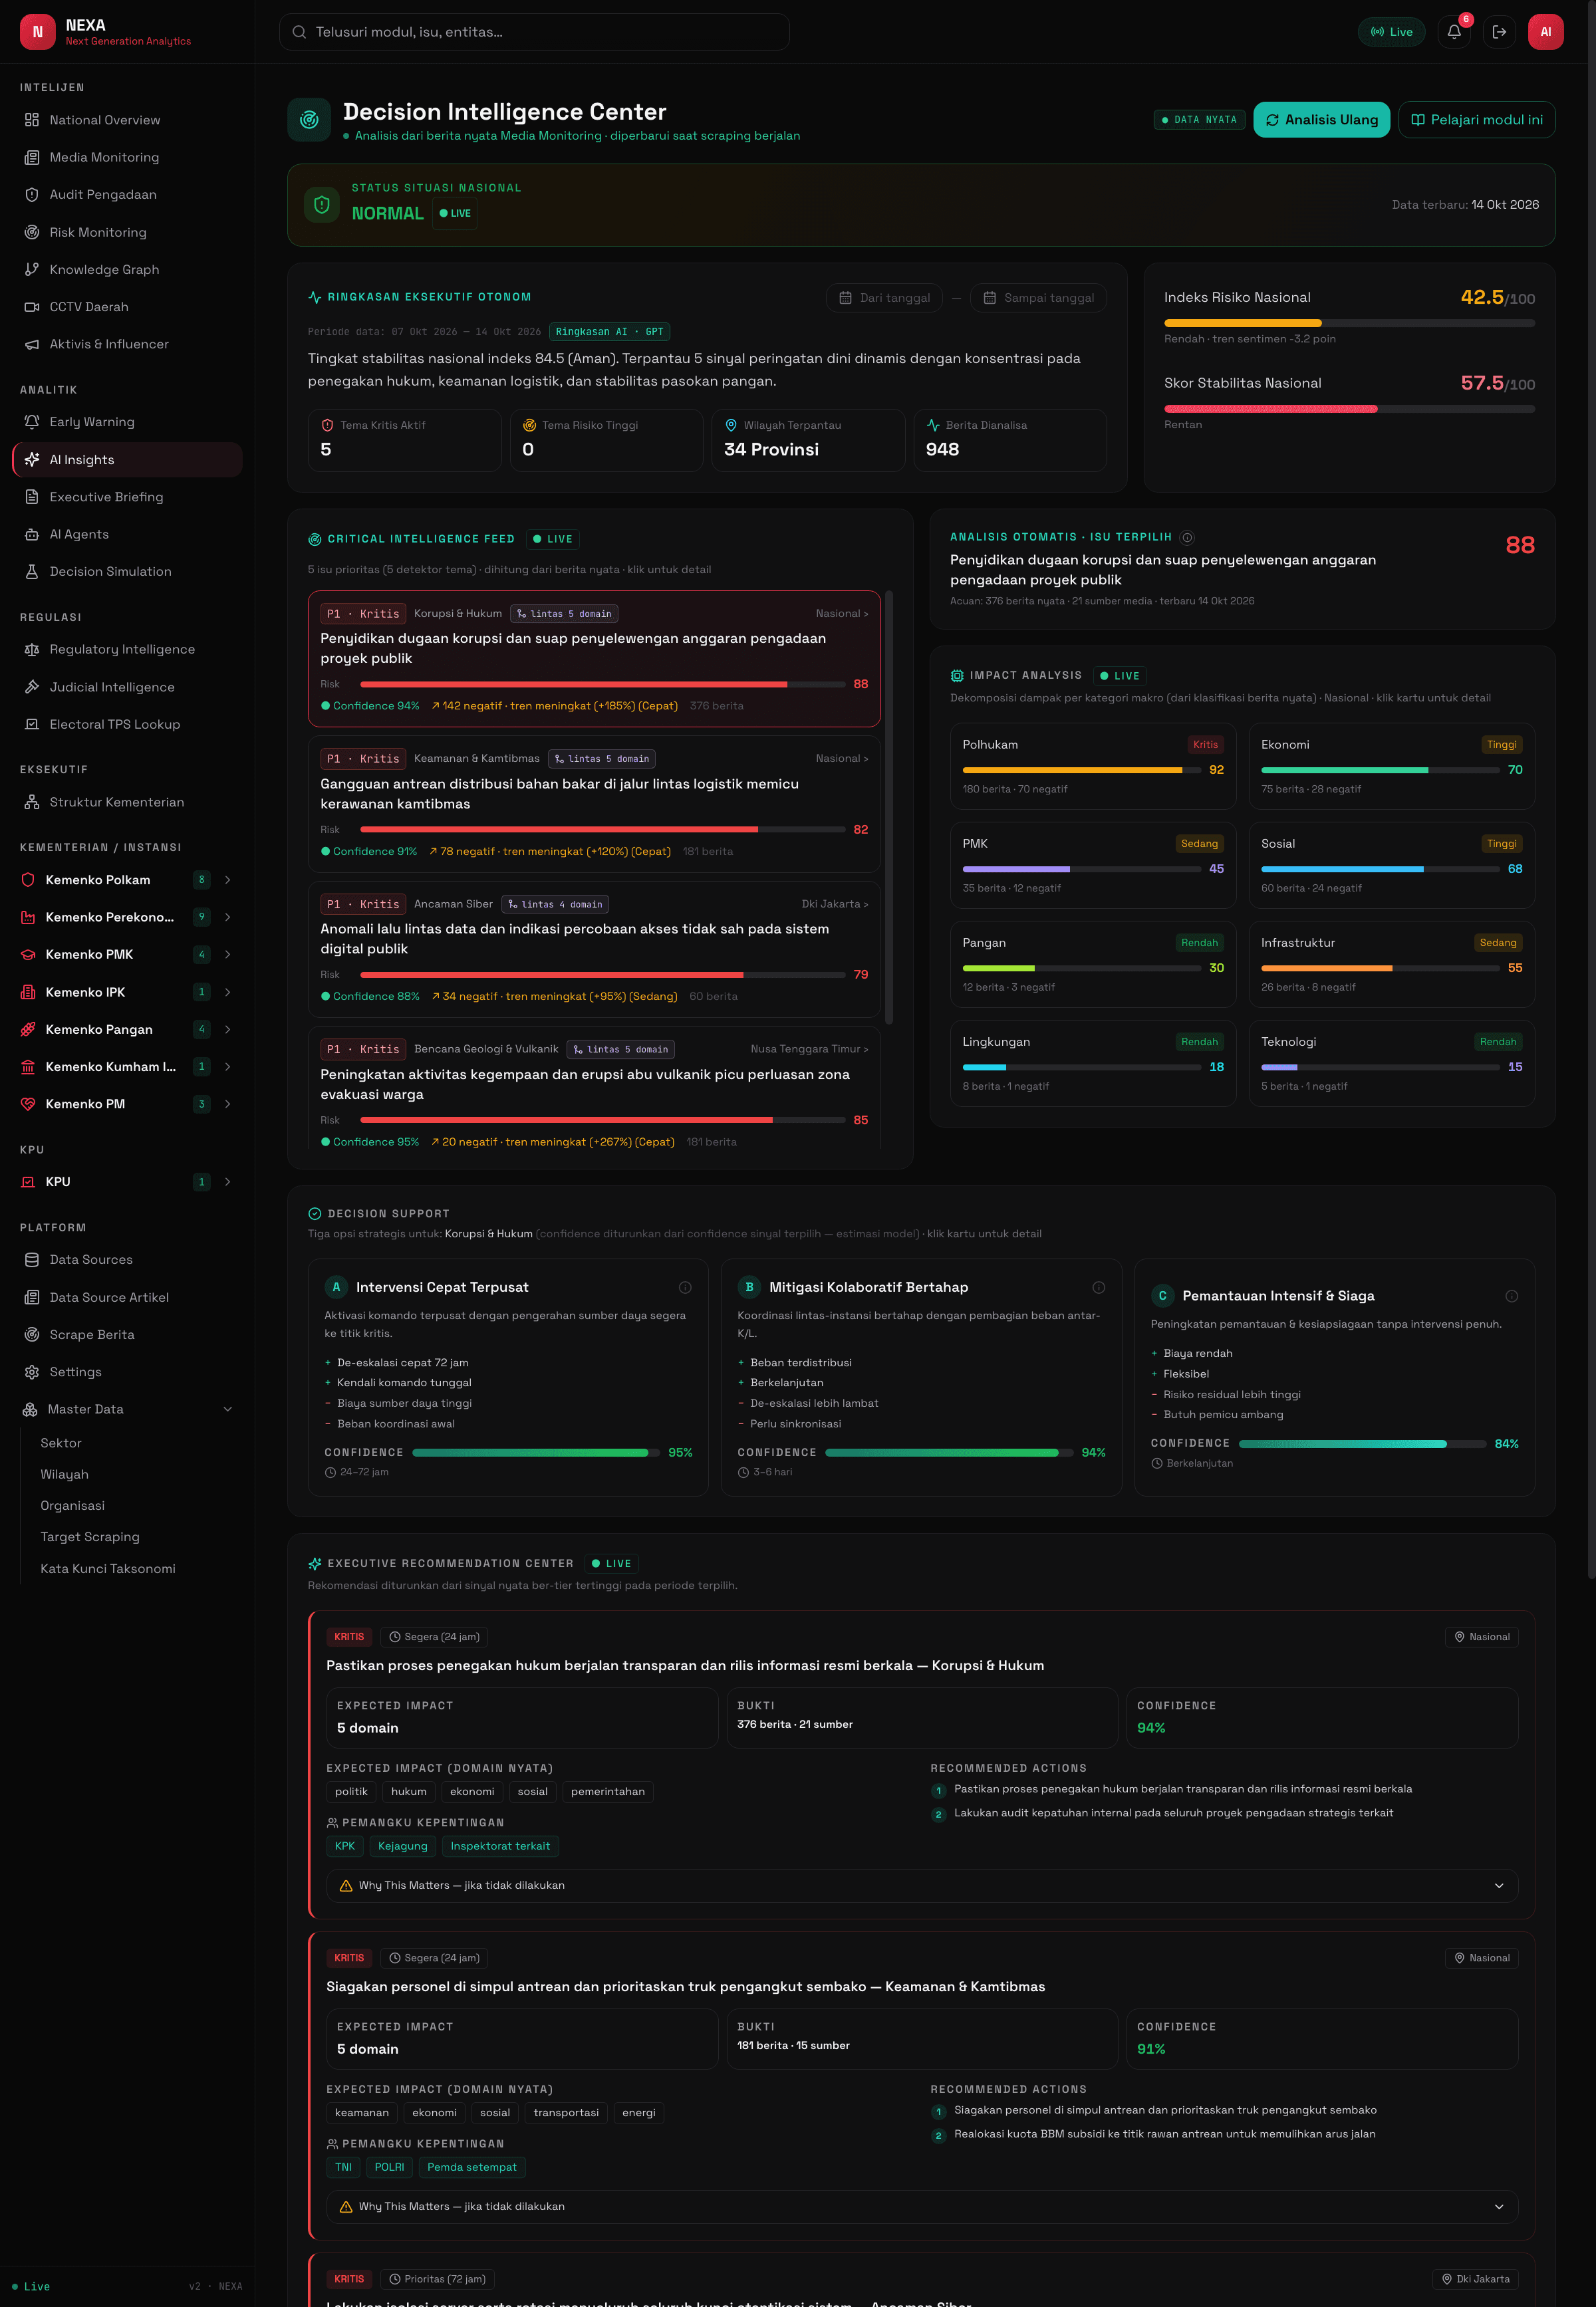Open Knowledge Graph in sidebar
The height and width of the screenshot is (2307, 1596).
127,270
